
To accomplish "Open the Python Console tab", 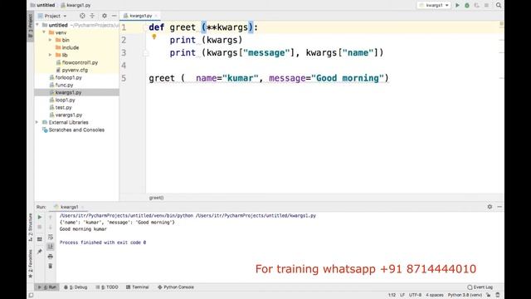I will tap(176, 287).
